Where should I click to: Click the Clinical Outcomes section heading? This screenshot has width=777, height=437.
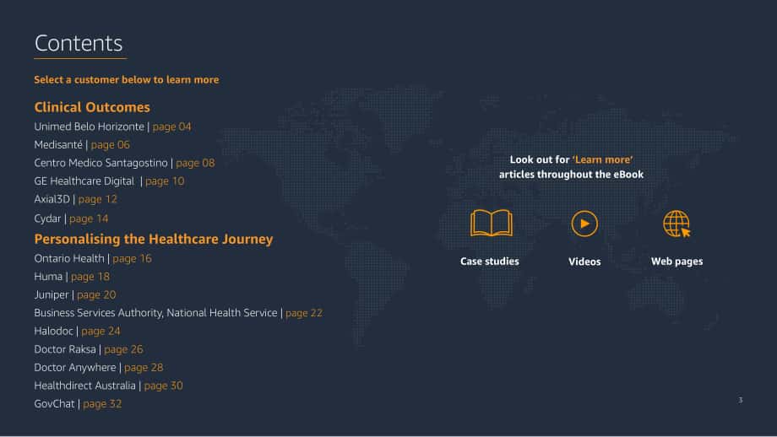(92, 107)
